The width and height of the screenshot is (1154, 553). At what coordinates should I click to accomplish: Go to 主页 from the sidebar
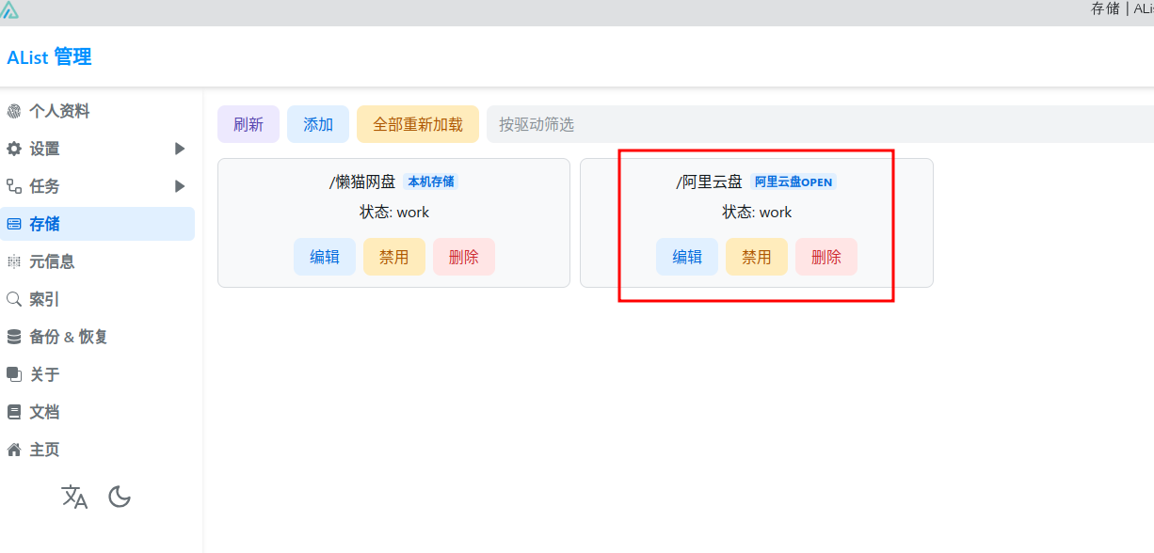[97, 450]
